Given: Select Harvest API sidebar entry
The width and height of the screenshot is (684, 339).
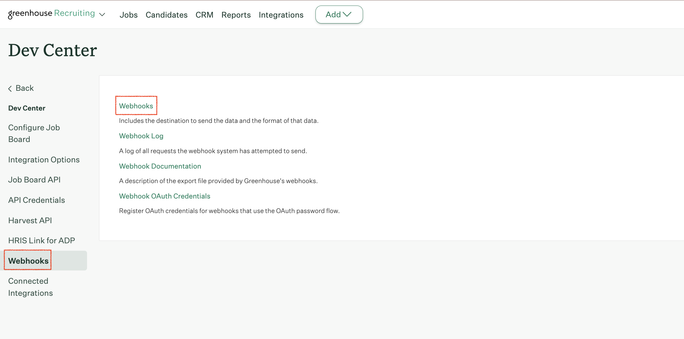Looking at the screenshot, I should (30, 220).
